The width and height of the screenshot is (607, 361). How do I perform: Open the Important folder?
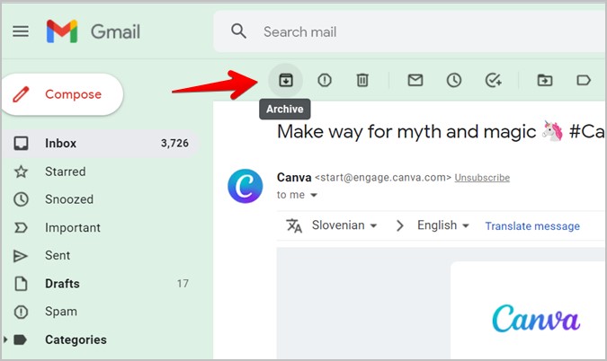101,228
